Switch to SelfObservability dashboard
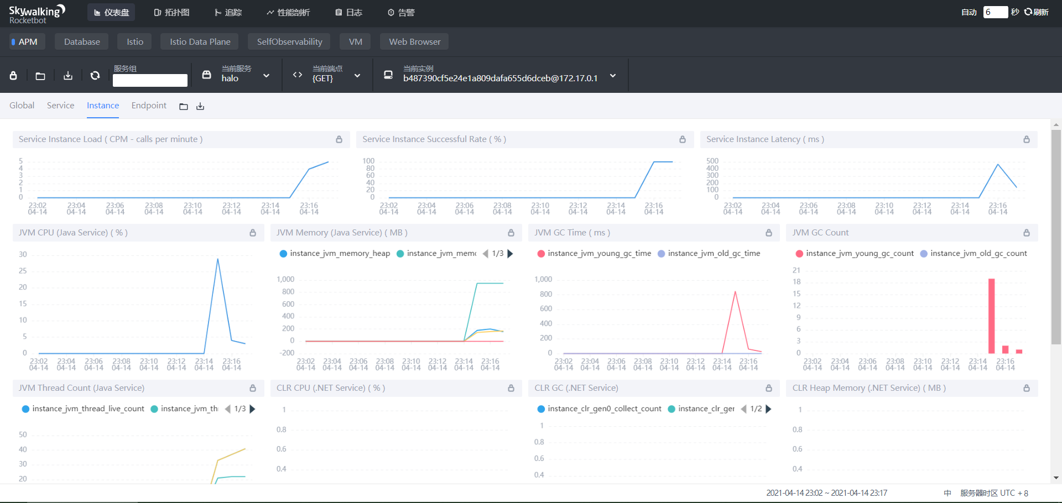 tap(289, 41)
